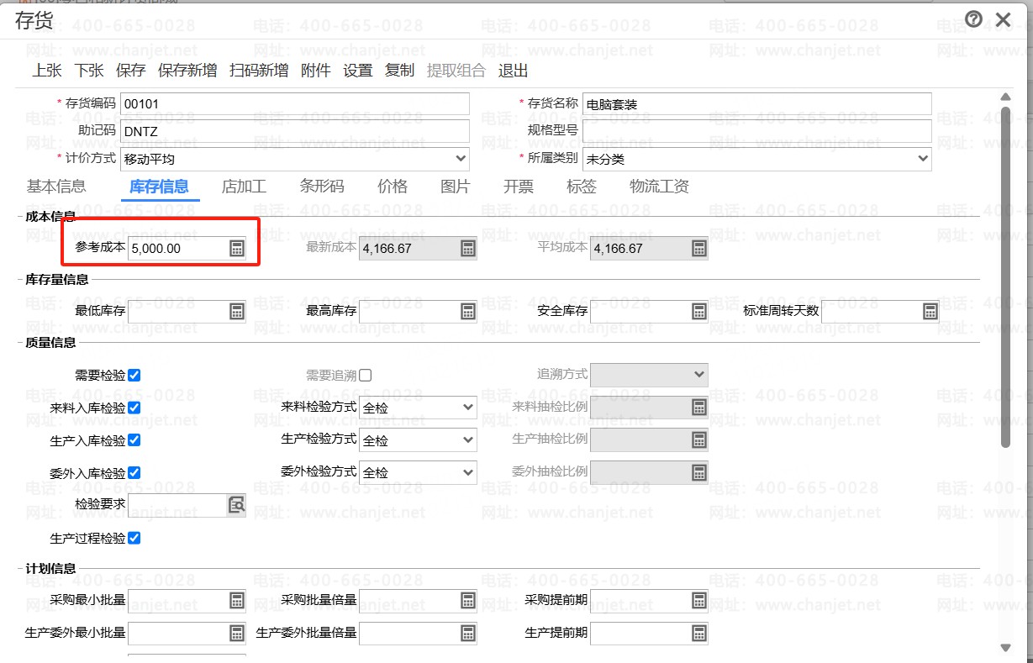
Task: Open 价格 tab
Action: pyautogui.click(x=393, y=187)
